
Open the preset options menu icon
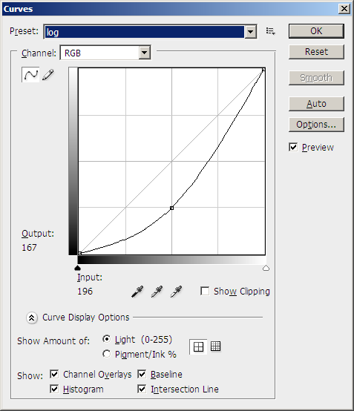pyautogui.click(x=270, y=31)
